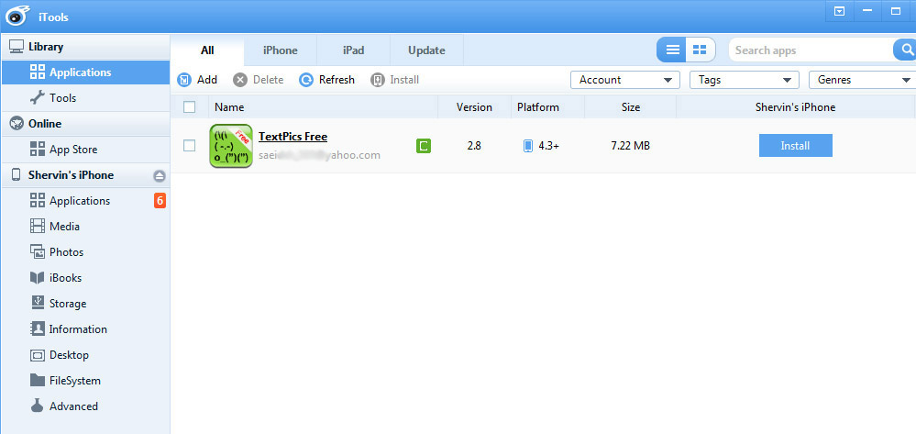This screenshot has height=434, width=916.
Task: Sort by the Version column
Action: [x=474, y=107]
